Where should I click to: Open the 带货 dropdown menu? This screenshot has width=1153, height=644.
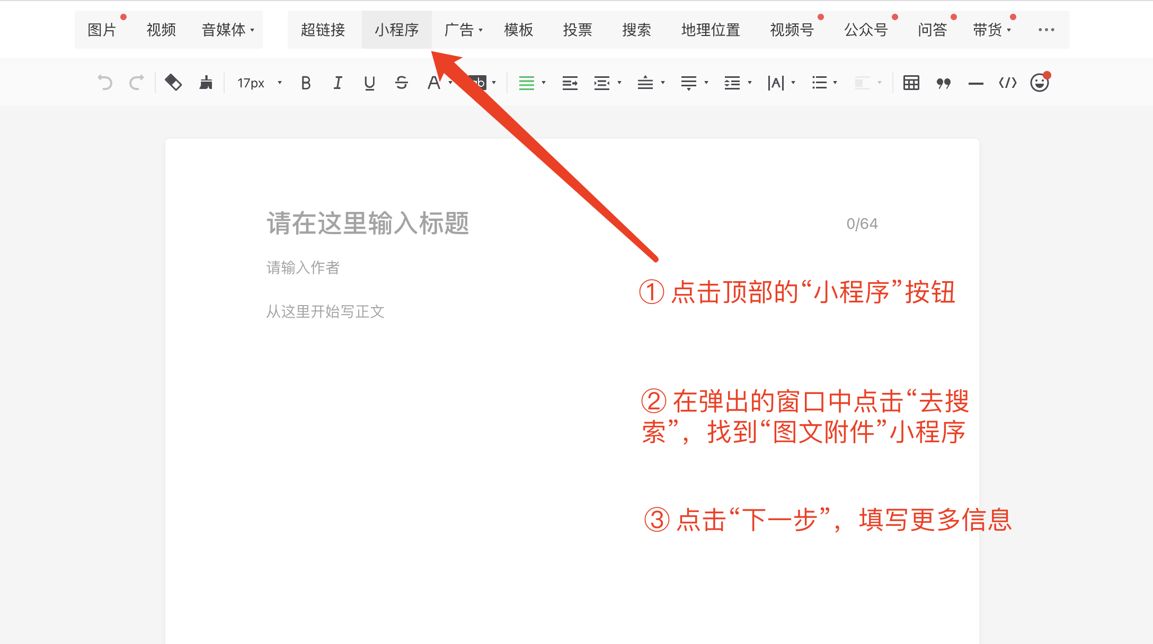(x=992, y=30)
